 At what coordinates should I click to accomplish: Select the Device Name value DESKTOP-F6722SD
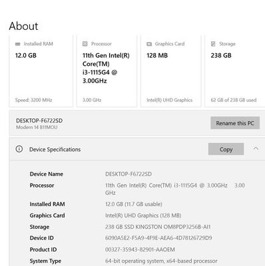click(129, 174)
